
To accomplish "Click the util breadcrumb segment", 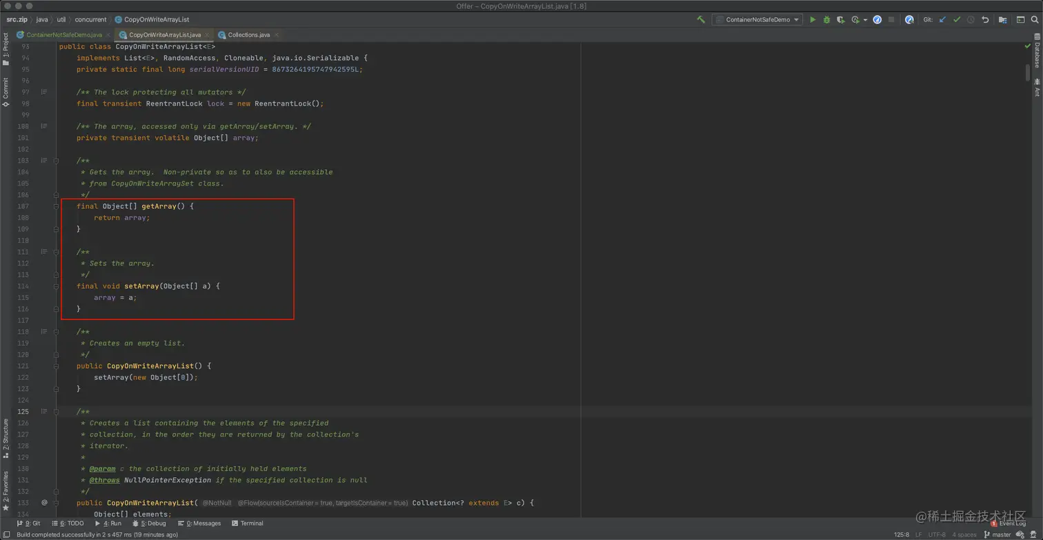I will 61,19.
